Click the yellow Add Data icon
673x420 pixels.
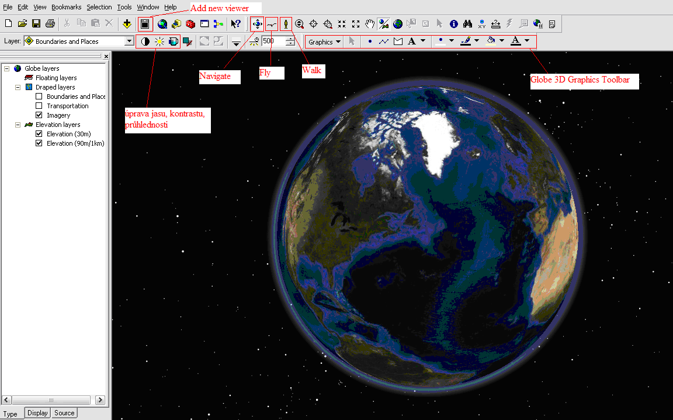pyautogui.click(x=127, y=23)
